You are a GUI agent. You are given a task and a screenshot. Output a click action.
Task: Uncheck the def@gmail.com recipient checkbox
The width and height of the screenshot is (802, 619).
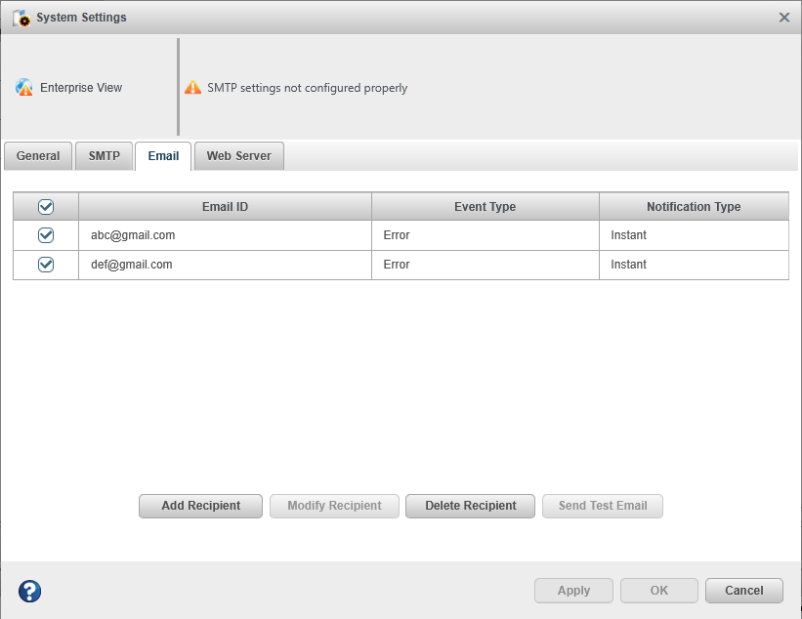click(46, 265)
